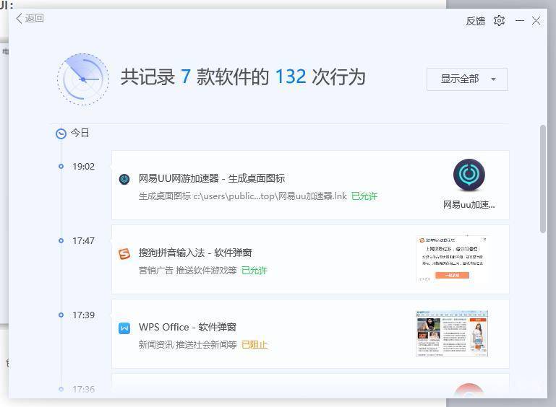Click 已允许 status on the 搜狗拼音 entry

click(x=255, y=271)
